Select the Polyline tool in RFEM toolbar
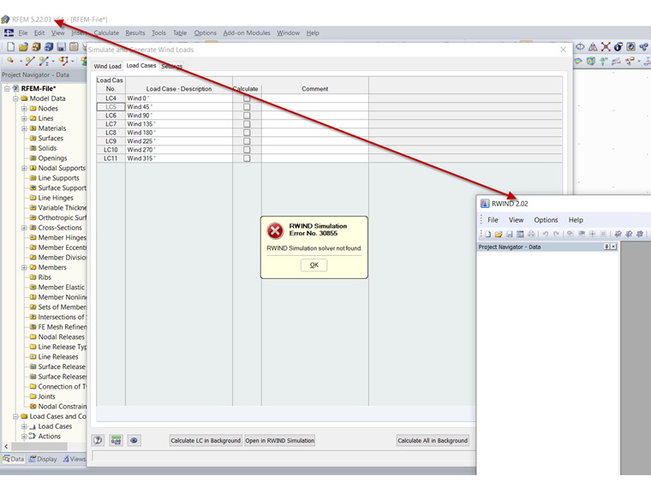Viewport: 651px width, 488px height. point(63,61)
